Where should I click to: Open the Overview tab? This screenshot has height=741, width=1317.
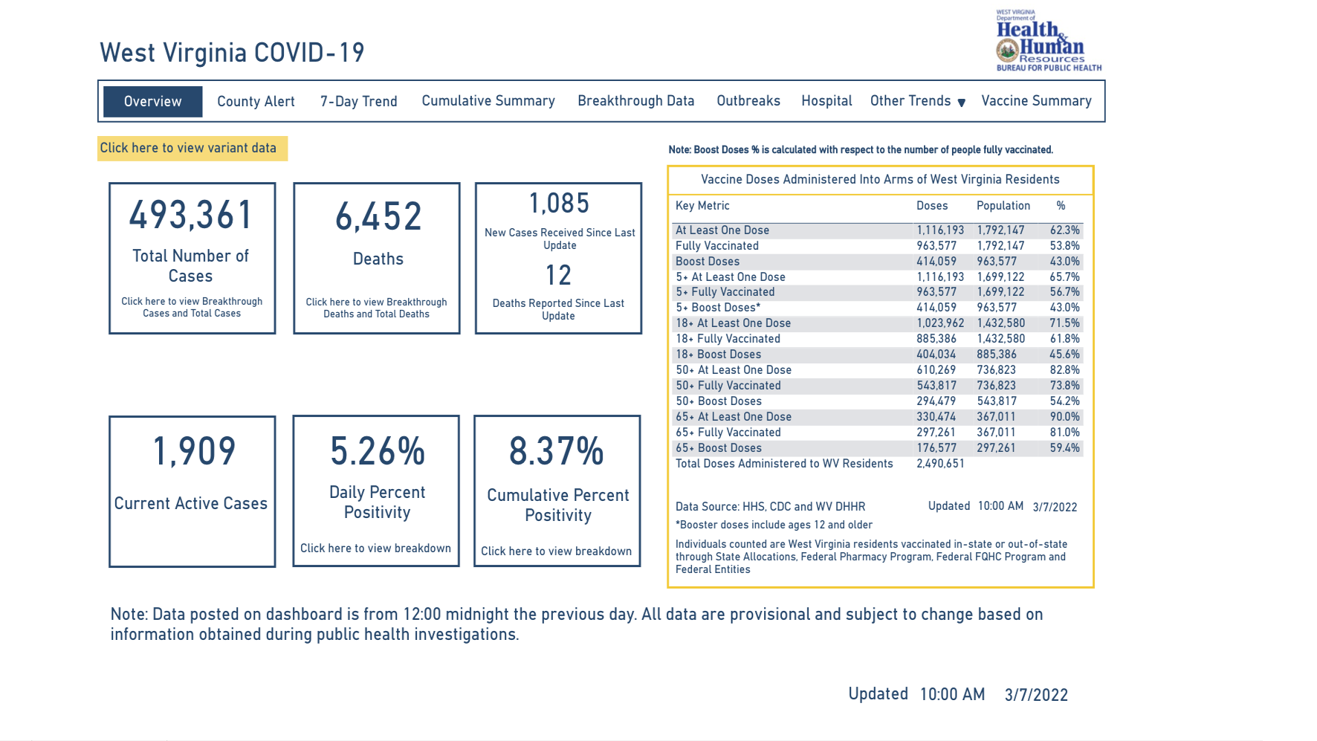pos(152,102)
